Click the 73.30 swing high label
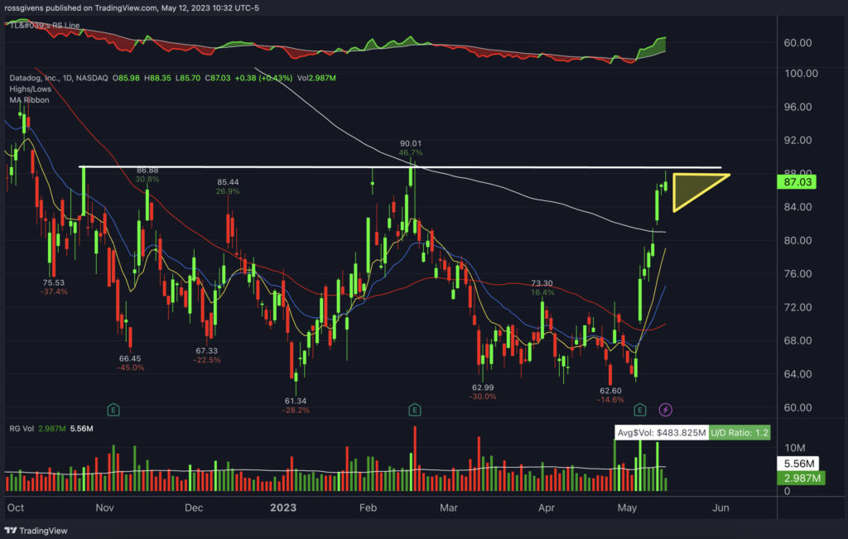This screenshot has height=539, width=848. 542,283
